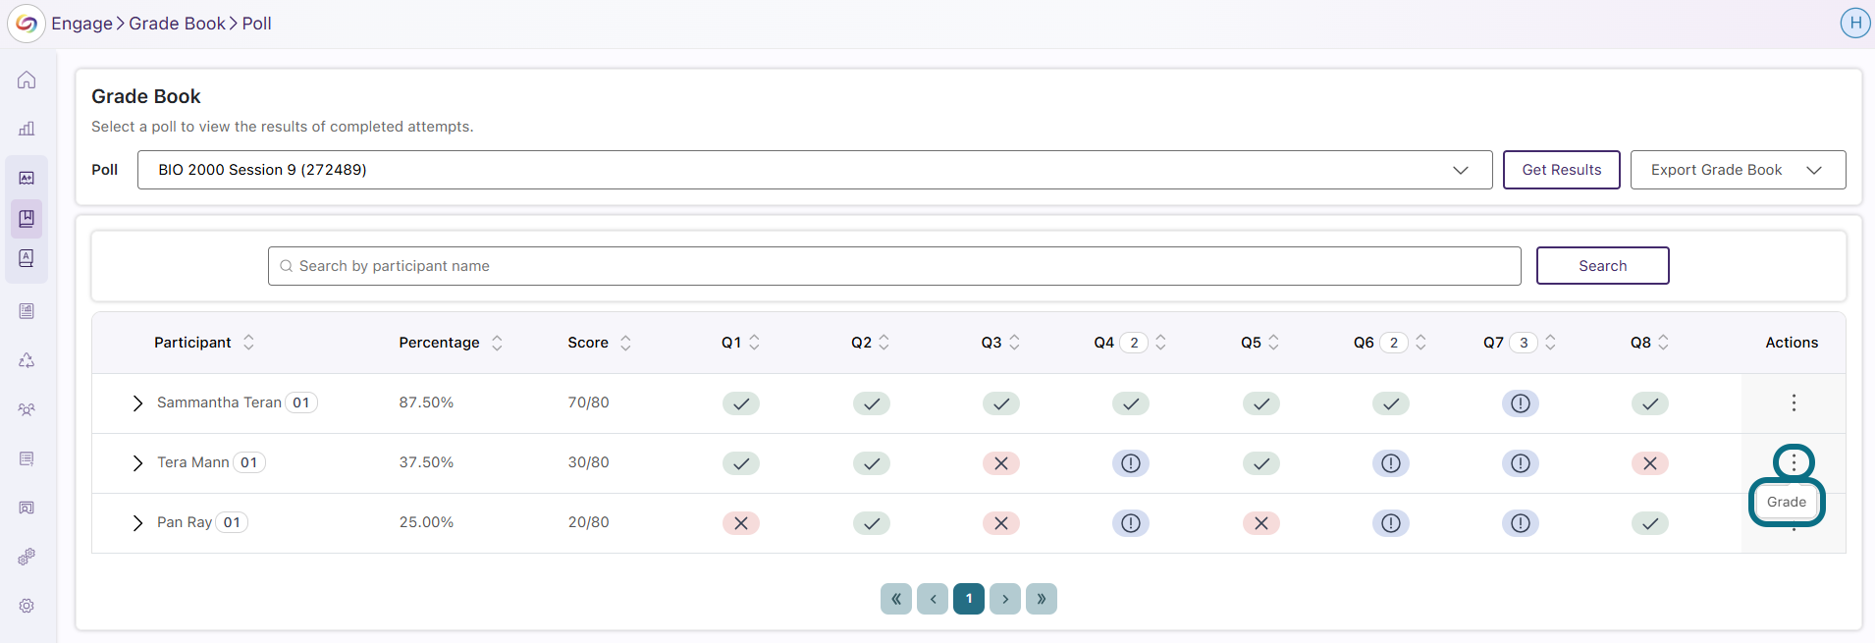
Task: Open the classroom presentation sidebar icon
Action: click(27, 508)
